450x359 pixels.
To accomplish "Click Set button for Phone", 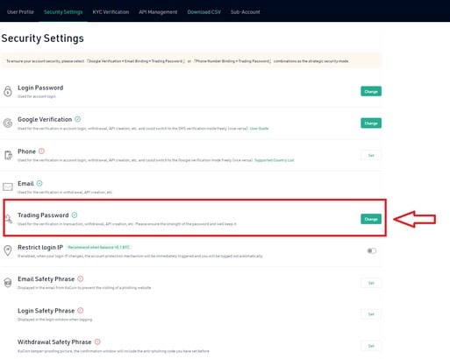I will point(371,155).
